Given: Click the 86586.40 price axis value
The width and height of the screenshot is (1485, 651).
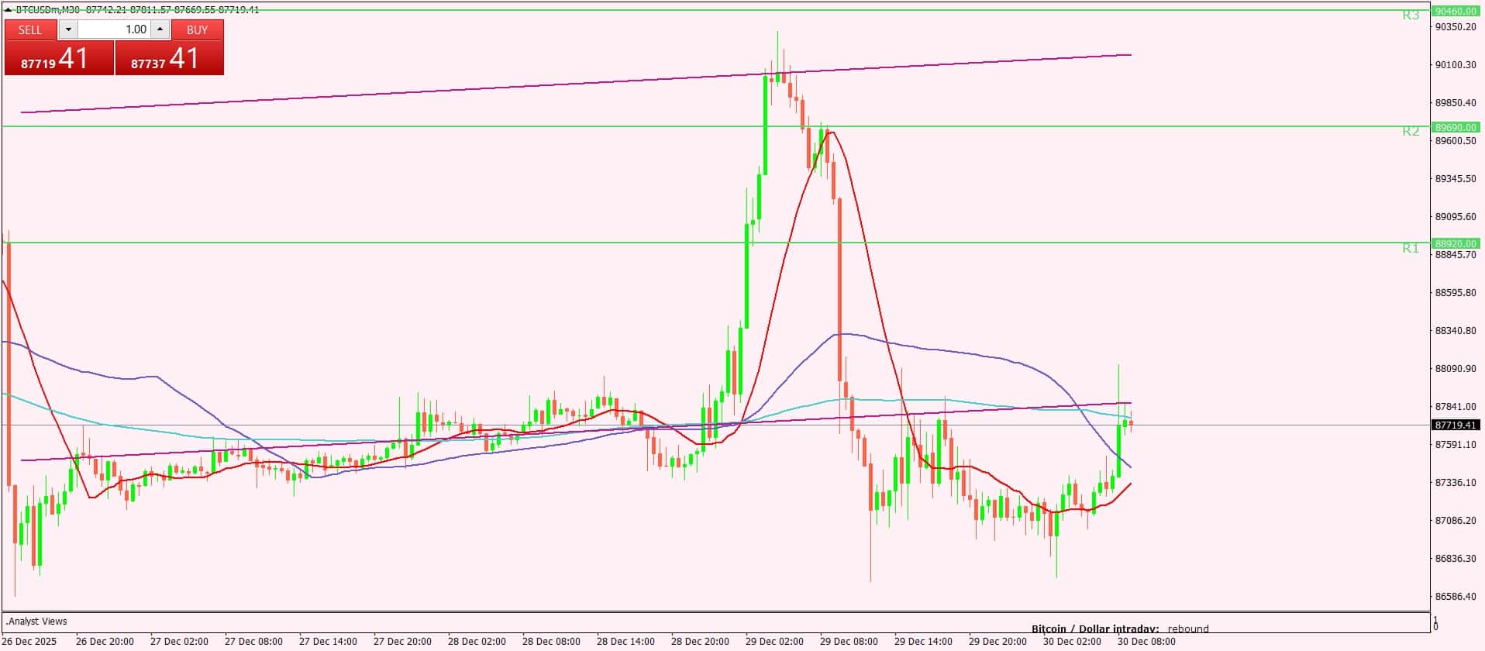Looking at the screenshot, I should pyautogui.click(x=1456, y=596).
